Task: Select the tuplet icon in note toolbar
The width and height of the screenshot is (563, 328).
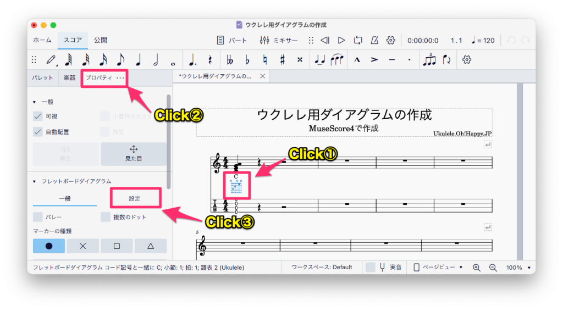Action: click(x=428, y=59)
